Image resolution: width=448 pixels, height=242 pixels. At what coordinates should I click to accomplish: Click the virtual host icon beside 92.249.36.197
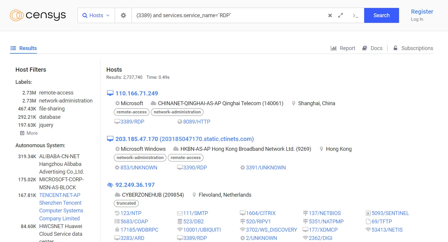click(110, 185)
